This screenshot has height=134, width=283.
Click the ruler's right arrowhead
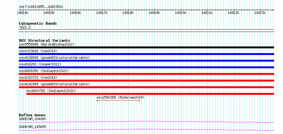coord(273,10)
